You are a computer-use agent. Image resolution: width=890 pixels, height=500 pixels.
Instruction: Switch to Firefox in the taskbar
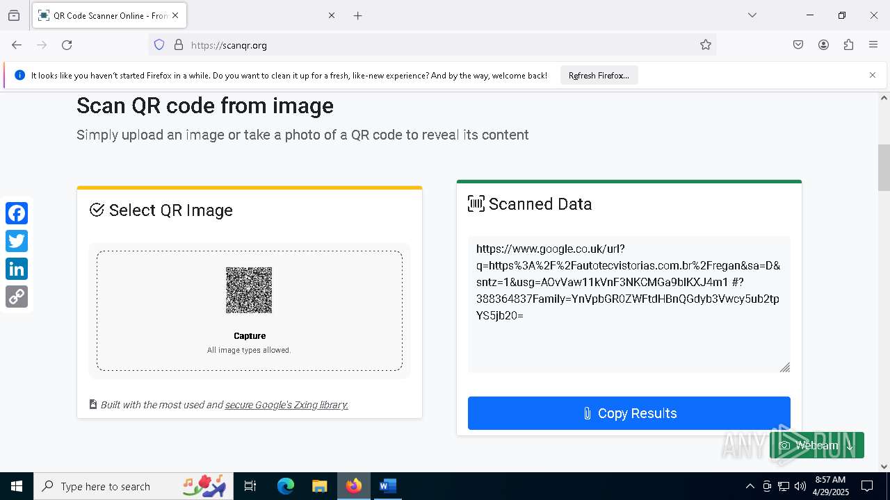tap(354, 486)
